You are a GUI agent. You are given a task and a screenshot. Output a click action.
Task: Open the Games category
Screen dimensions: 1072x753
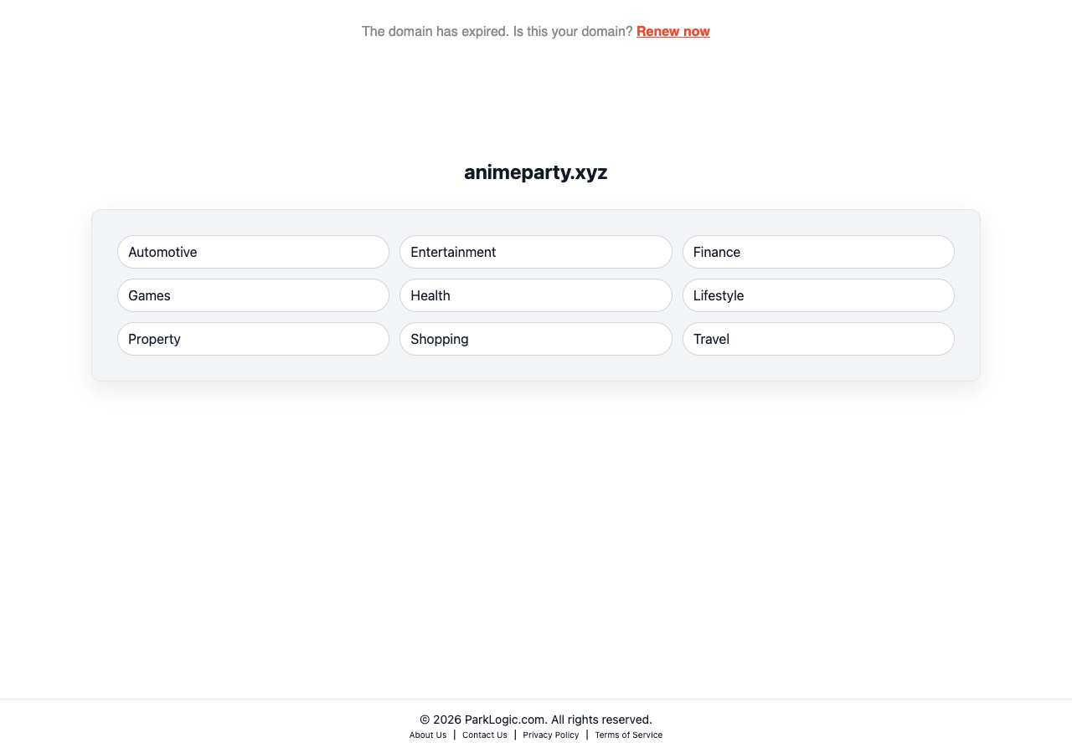pyautogui.click(x=253, y=295)
